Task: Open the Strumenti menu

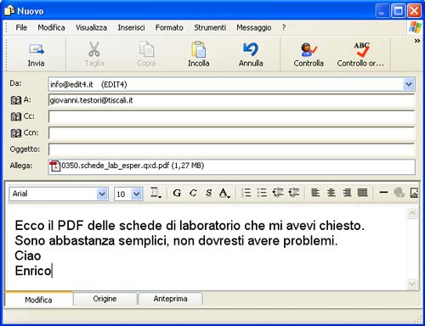Action: 210,28
